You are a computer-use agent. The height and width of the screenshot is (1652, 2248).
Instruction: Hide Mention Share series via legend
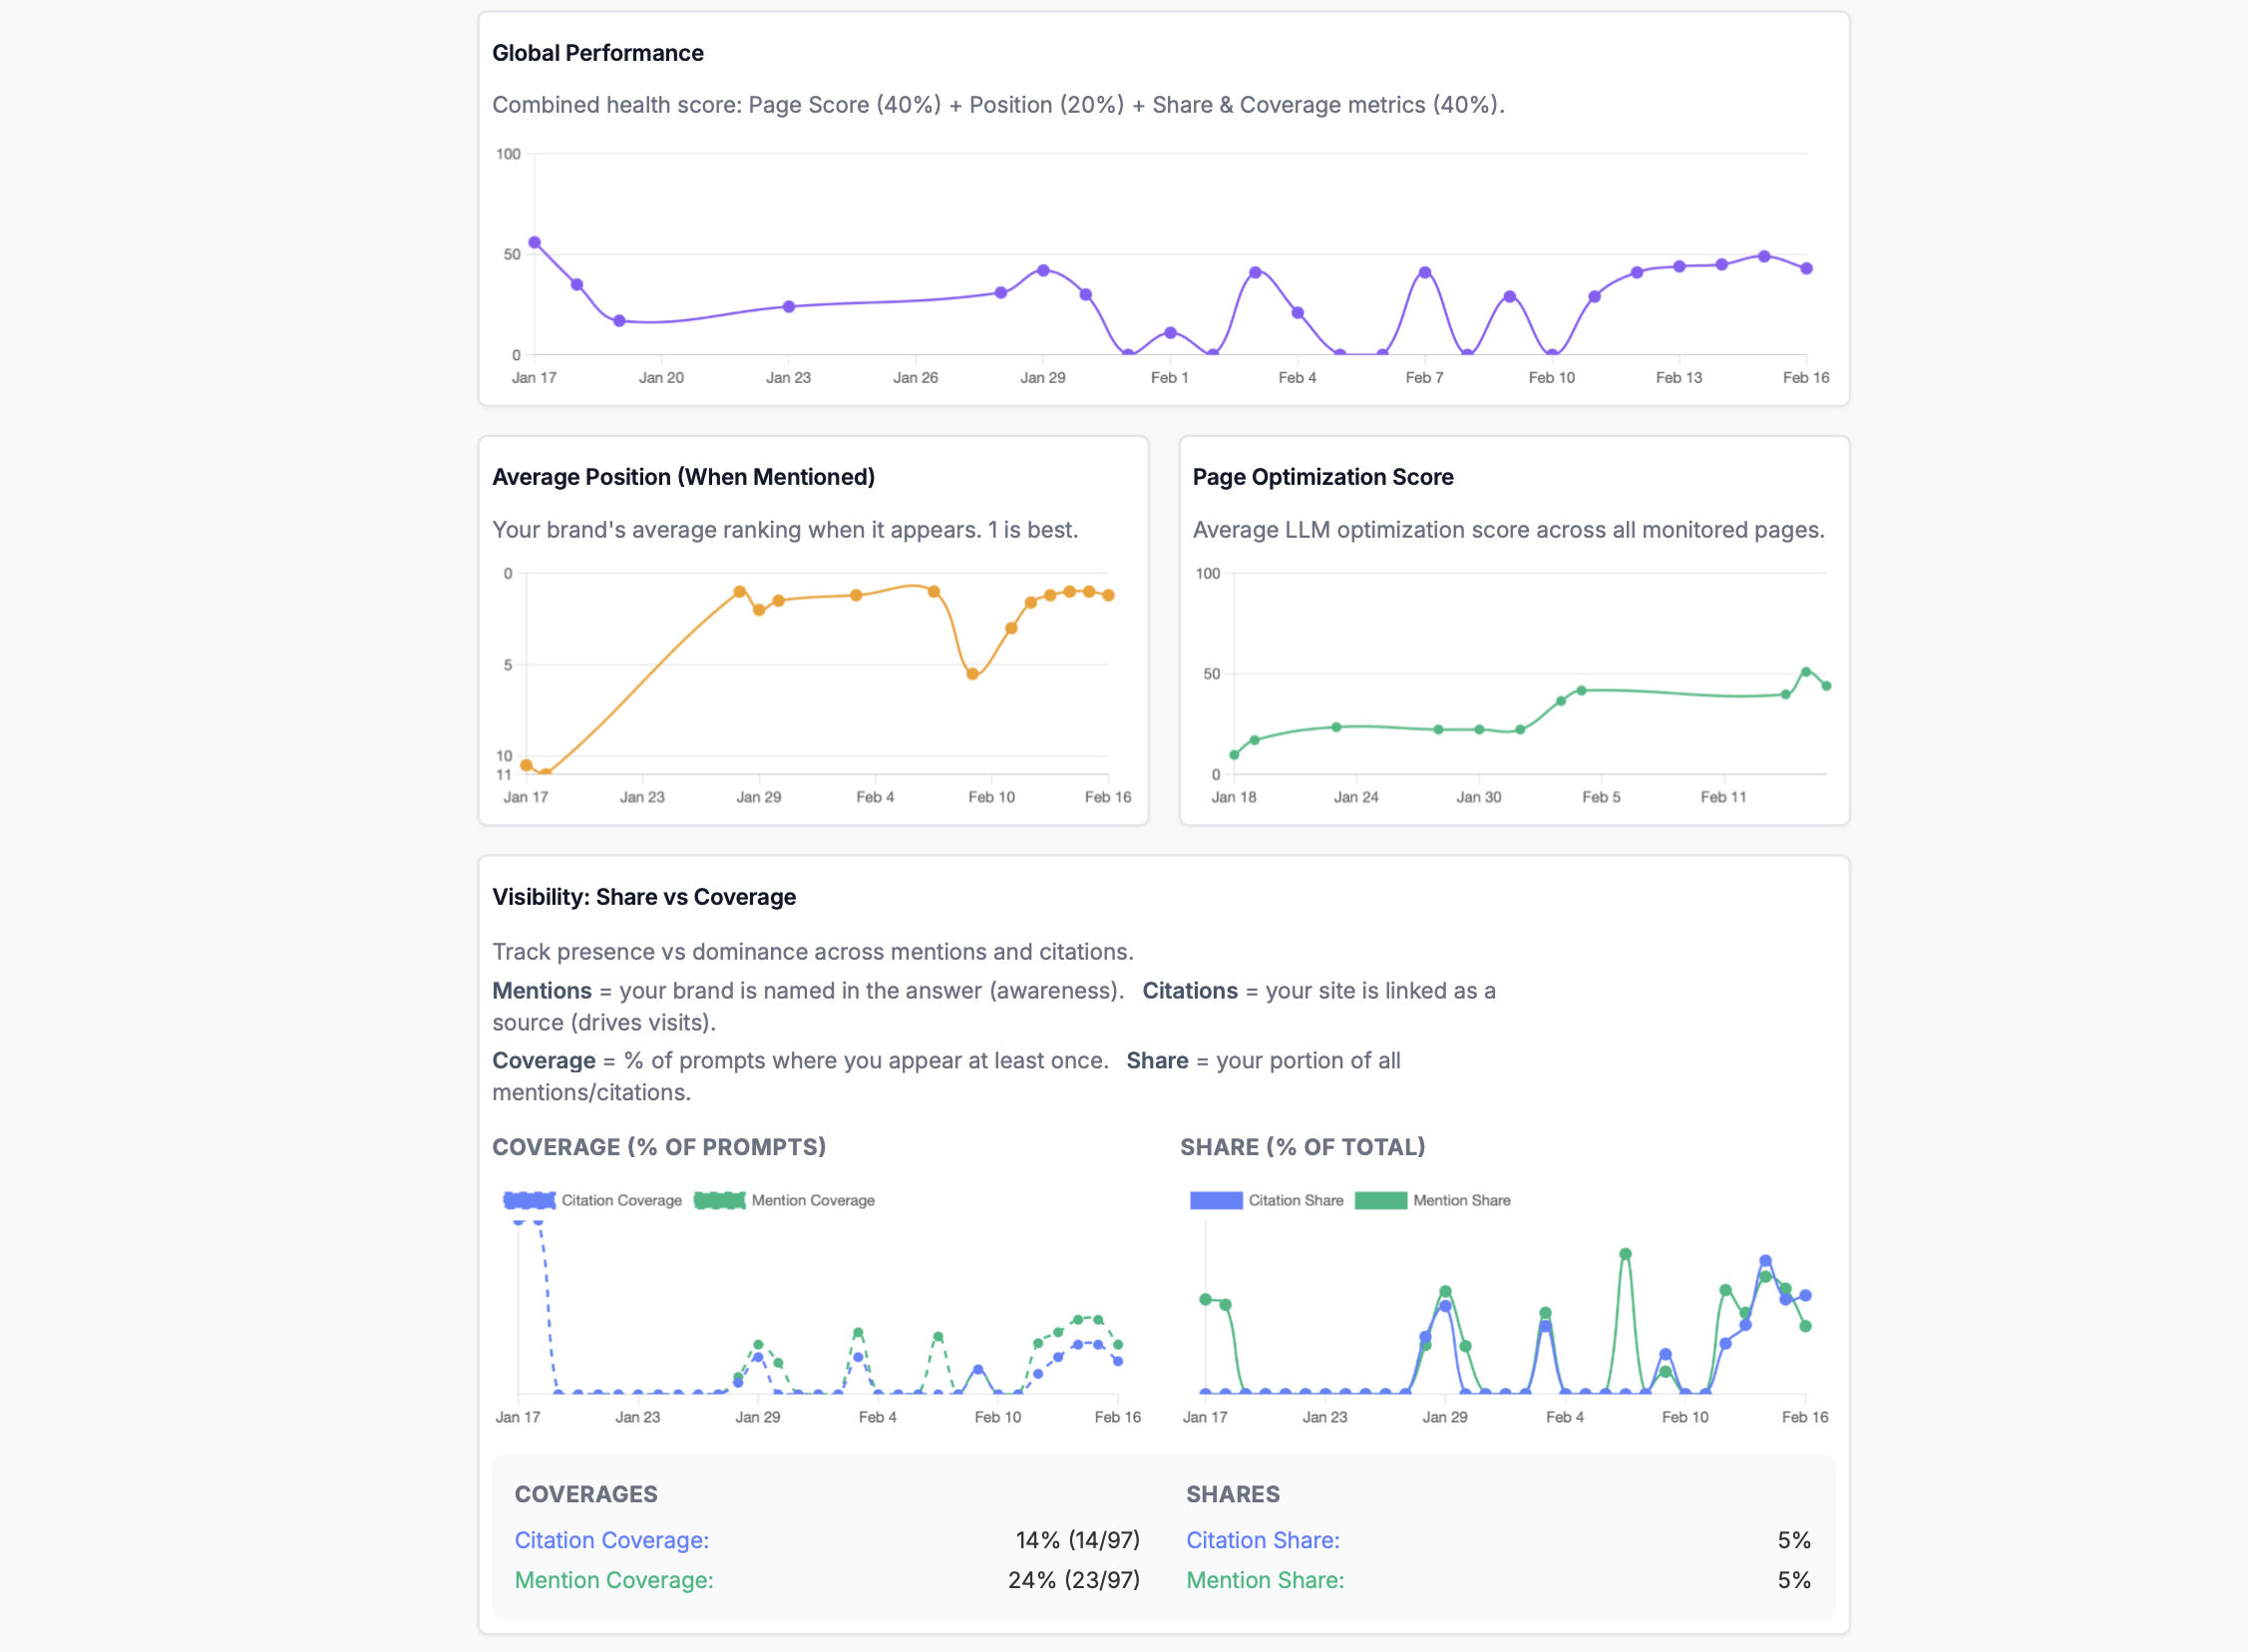click(1460, 1200)
